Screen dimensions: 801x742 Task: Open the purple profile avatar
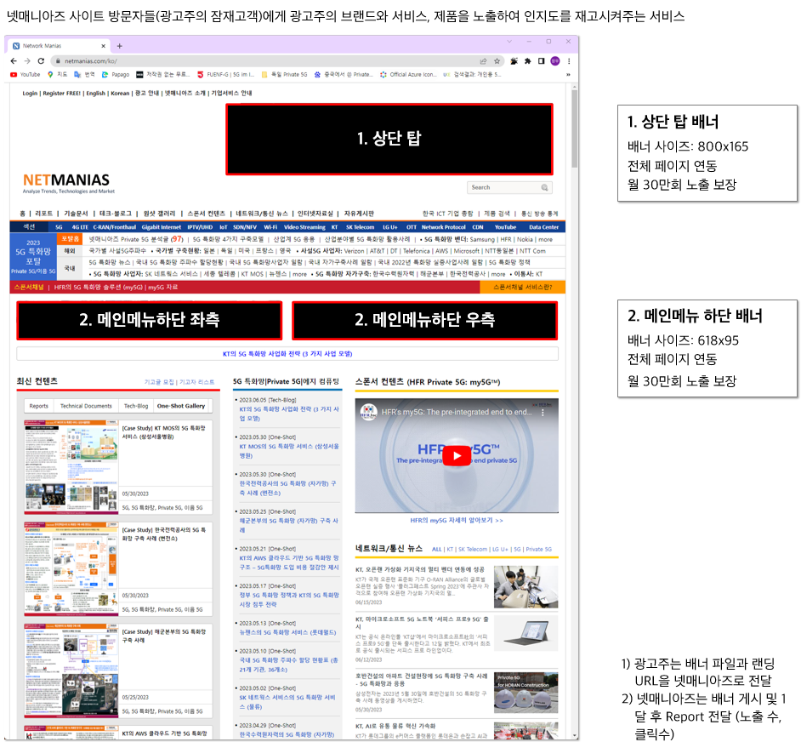click(x=555, y=61)
